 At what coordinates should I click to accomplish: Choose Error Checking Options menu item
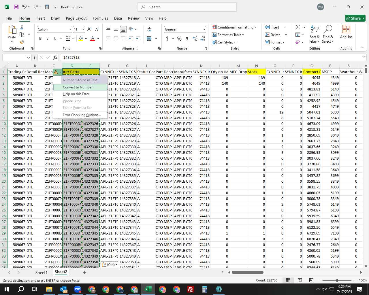(80, 115)
